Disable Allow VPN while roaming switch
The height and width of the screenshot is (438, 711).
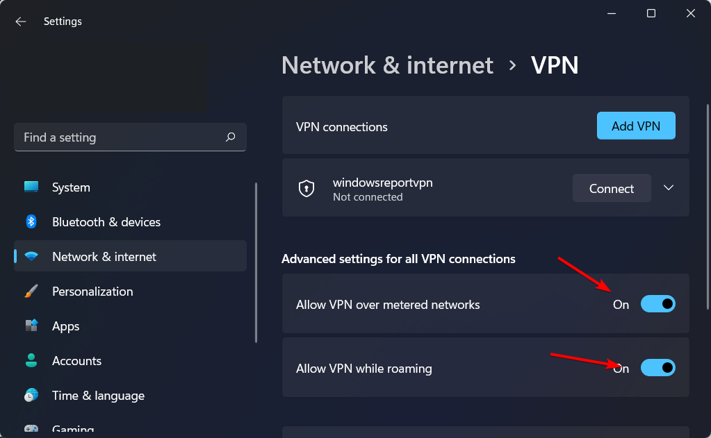[x=657, y=368]
